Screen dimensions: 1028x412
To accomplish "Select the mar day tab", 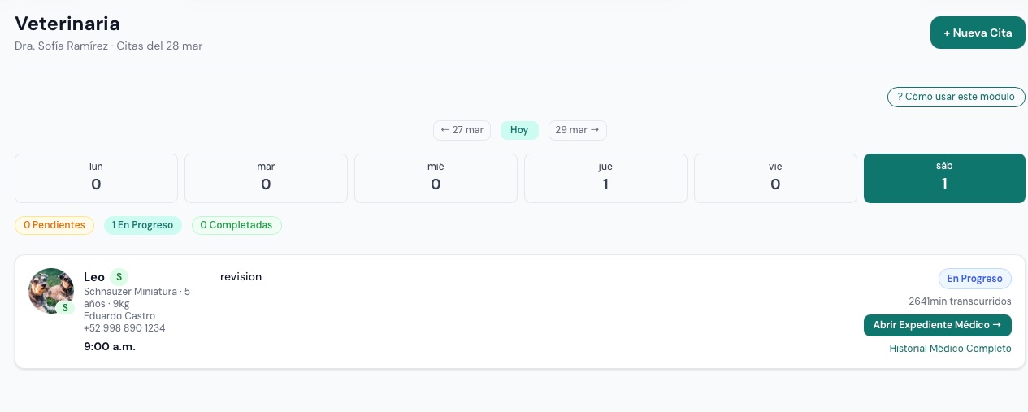I will [266, 178].
